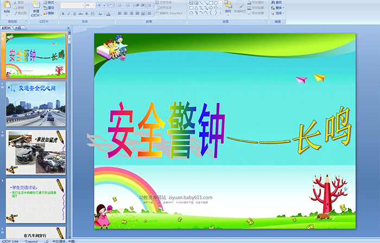This screenshot has width=380, height=243.
Task: Toggle Strikethrough (abc) formatting
Action: [80, 14]
